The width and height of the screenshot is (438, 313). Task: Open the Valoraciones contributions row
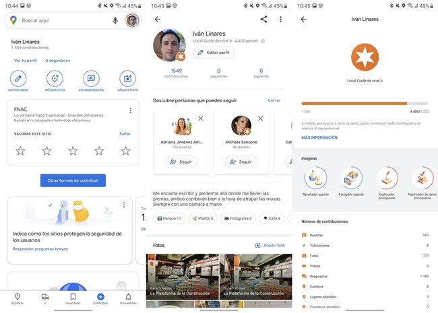coord(365,246)
